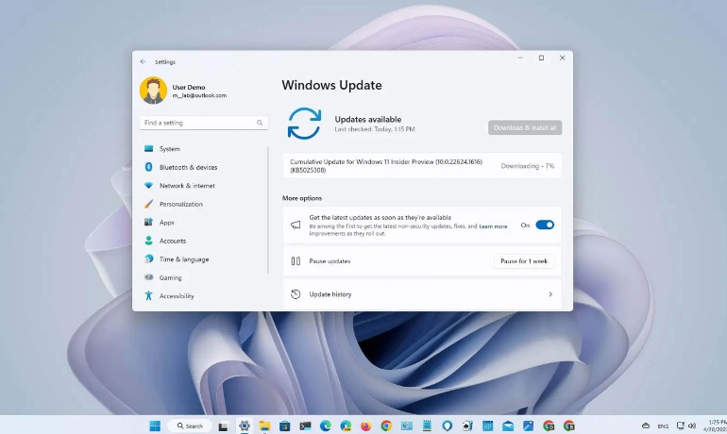Launch Microsoft Edge from the taskbar
The height and width of the screenshot is (434, 727).
click(326, 426)
